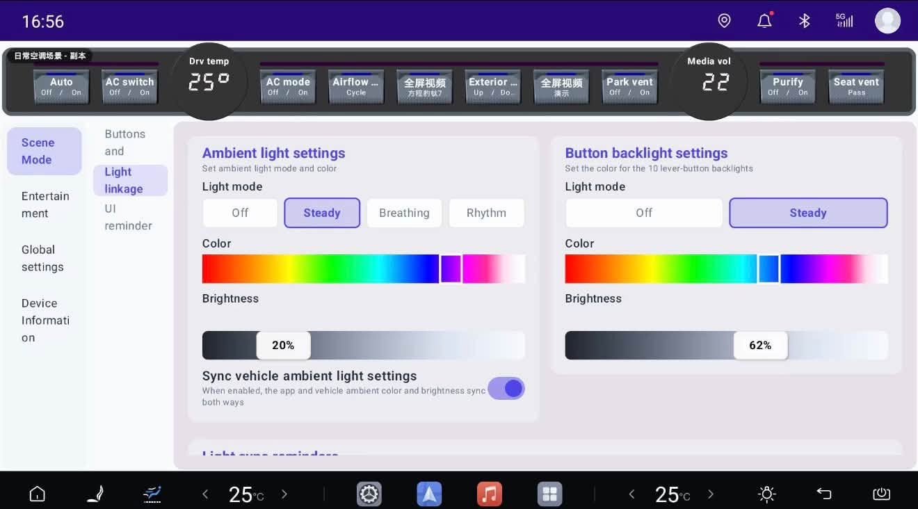The width and height of the screenshot is (918, 509).
Task: Go to home screen via dock
Action: tap(38, 494)
